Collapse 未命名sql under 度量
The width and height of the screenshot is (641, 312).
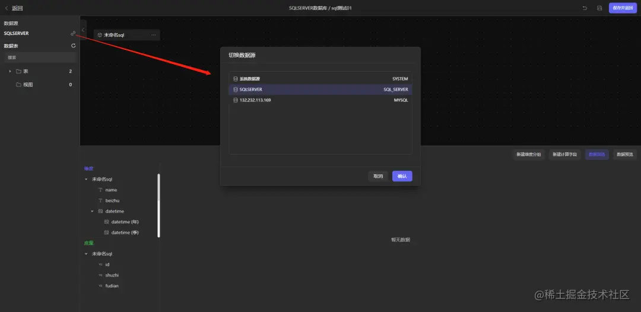86,253
